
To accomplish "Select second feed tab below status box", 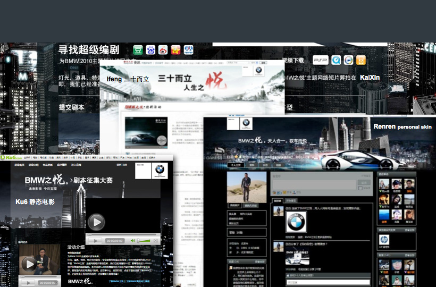I will pos(291,200).
